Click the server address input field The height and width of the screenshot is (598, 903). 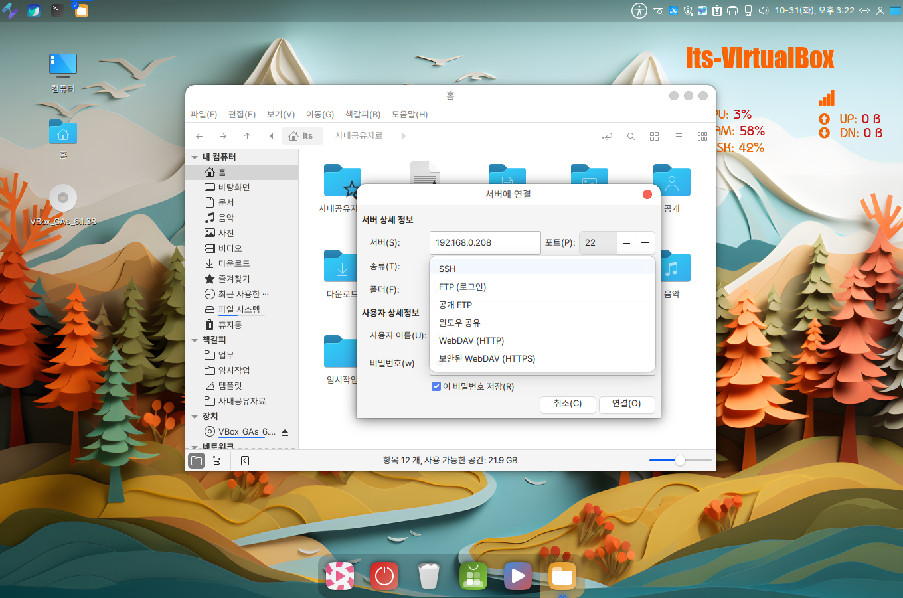coord(485,243)
